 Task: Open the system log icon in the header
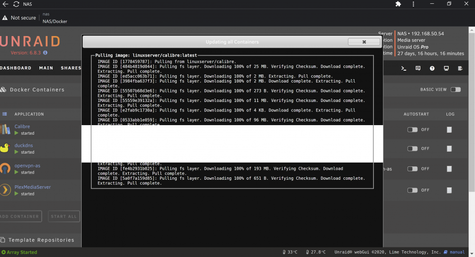[x=460, y=68]
